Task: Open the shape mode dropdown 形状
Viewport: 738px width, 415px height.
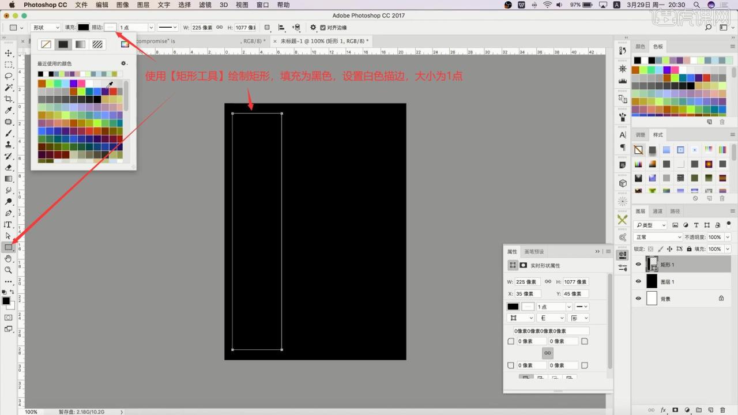Action: [46, 27]
